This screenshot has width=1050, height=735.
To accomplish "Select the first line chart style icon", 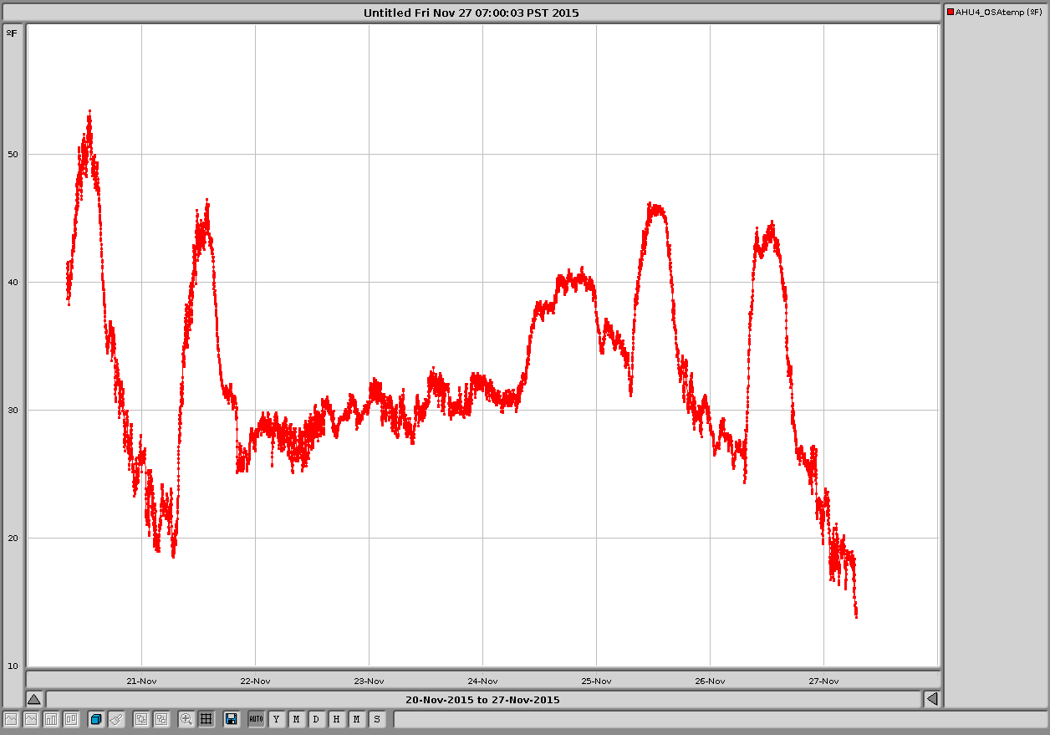I will 12,719.
